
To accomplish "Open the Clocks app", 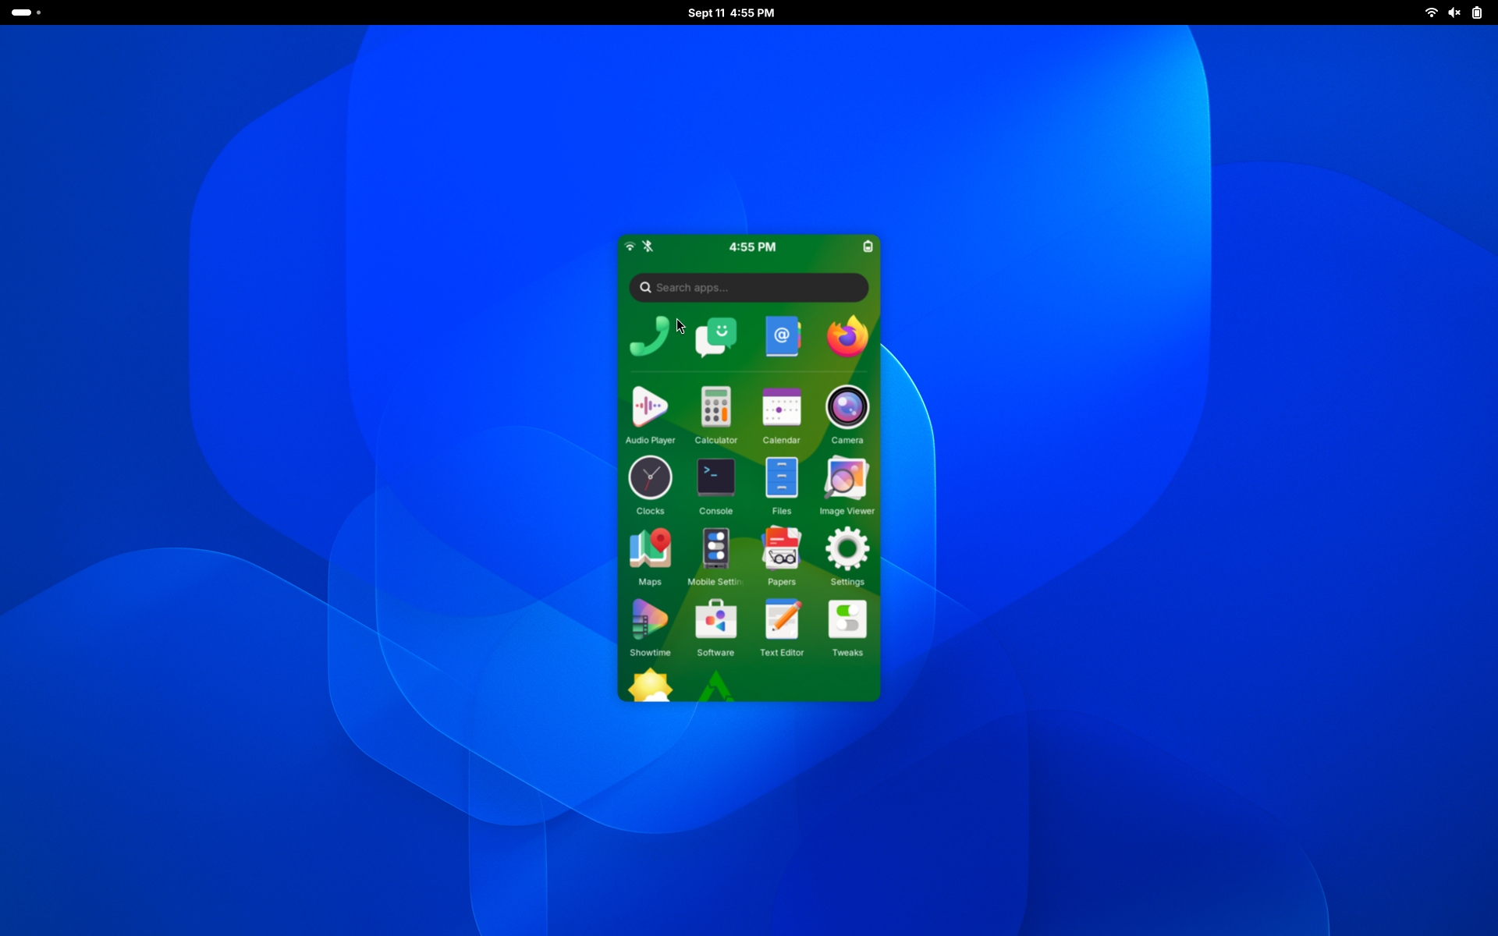I will (x=650, y=478).
